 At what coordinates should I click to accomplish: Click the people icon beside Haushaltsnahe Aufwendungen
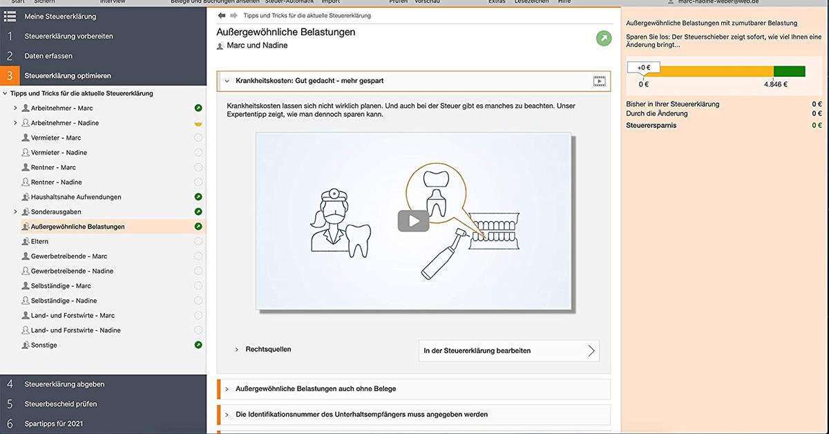26,197
